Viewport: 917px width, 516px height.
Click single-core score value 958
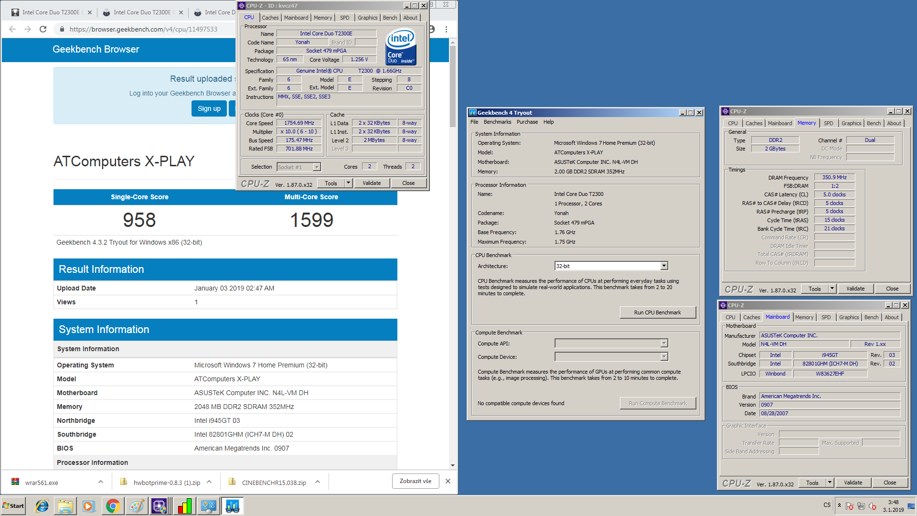[x=139, y=220]
